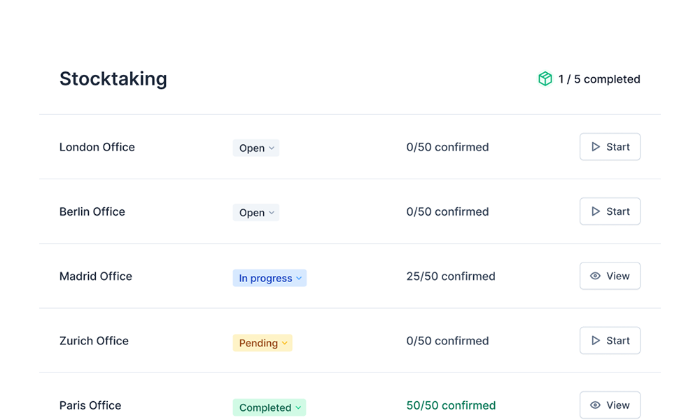Click the play icon on Zurich Office's Start button
Screen dimensions: 700x420
click(597, 340)
